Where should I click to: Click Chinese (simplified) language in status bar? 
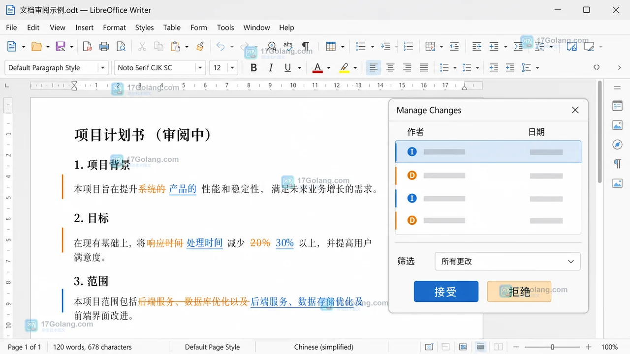pyautogui.click(x=324, y=347)
